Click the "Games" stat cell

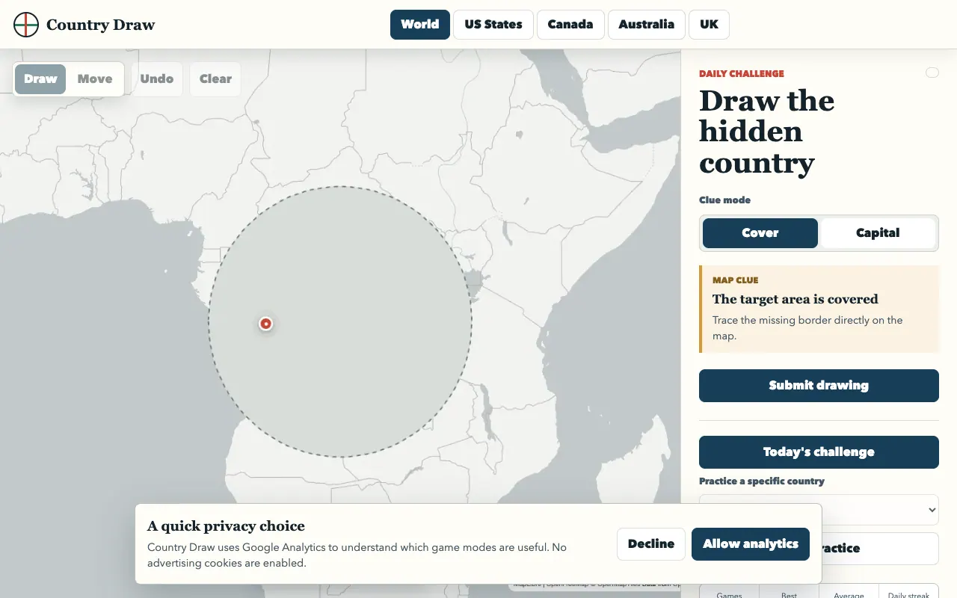[729, 592]
